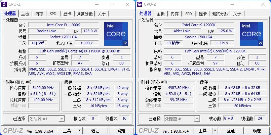Click 工具 button in left window

tap(67, 131)
